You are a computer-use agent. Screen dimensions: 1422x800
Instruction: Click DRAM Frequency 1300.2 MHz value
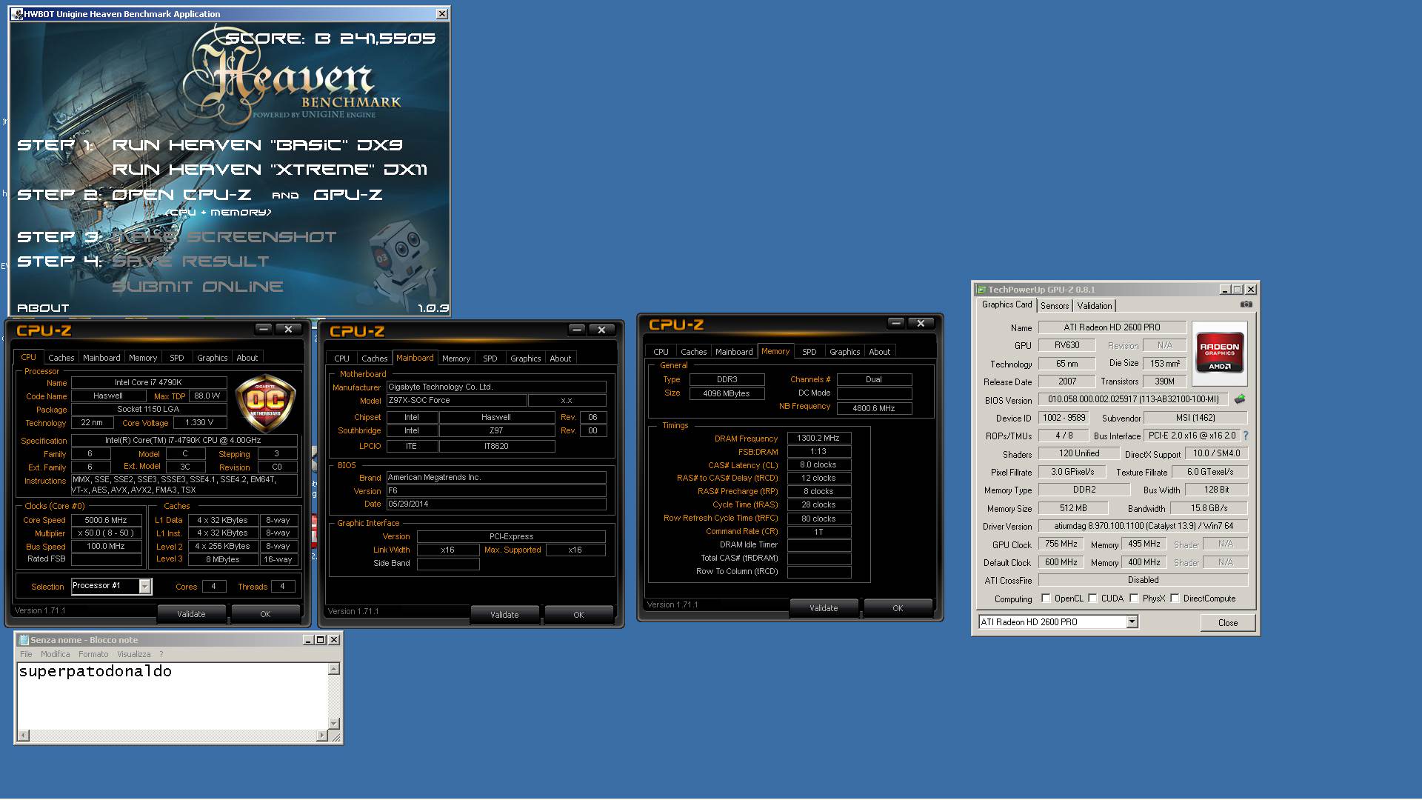pyautogui.click(x=818, y=438)
